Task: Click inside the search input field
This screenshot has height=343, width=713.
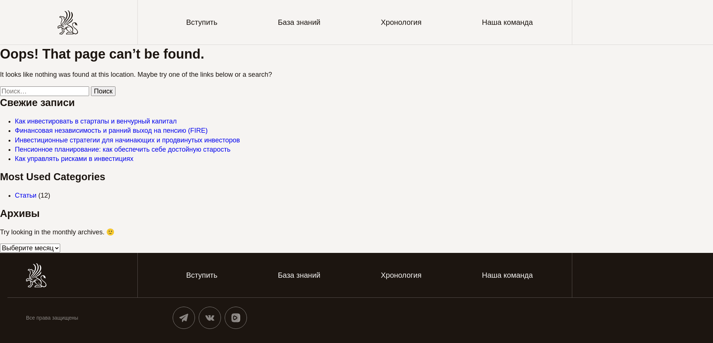Action: (x=44, y=91)
